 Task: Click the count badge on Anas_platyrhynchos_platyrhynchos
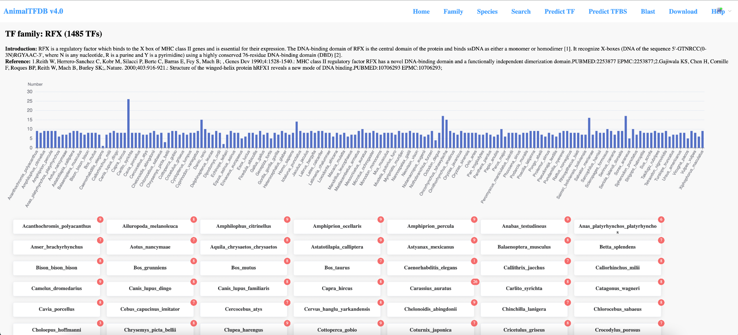point(661,220)
